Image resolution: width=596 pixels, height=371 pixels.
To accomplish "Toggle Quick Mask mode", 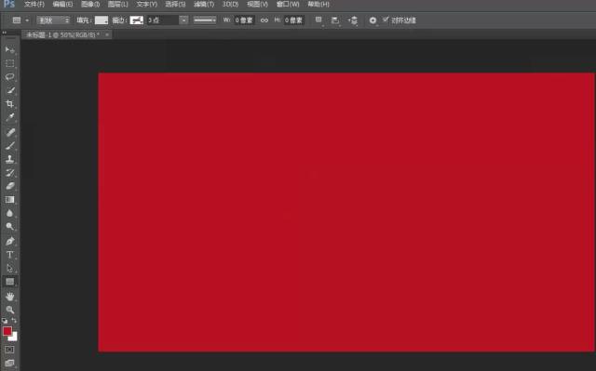I will click(x=10, y=350).
